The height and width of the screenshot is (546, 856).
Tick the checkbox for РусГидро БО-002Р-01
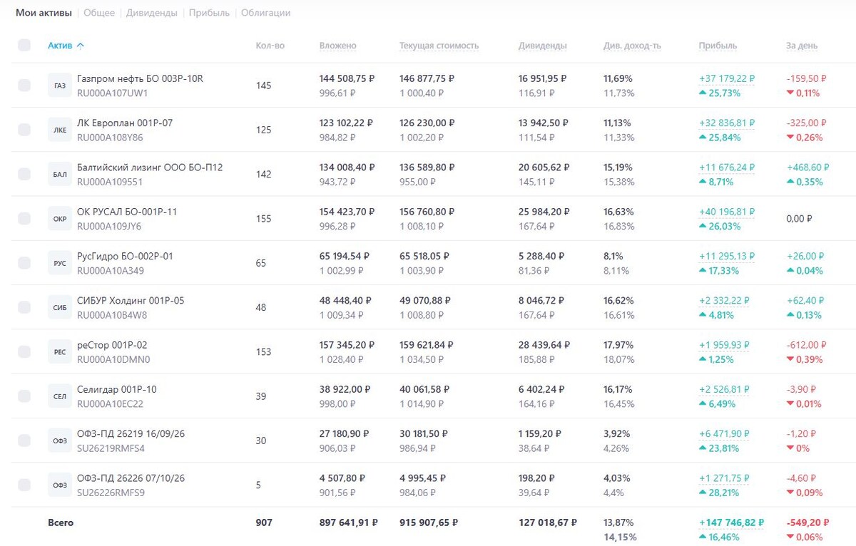[24, 263]
